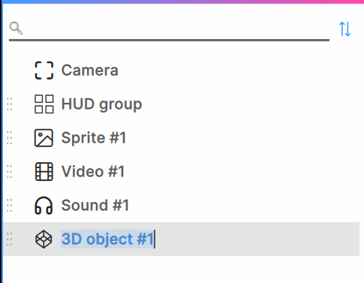Select the HUD group entry

tap(182, 104)
